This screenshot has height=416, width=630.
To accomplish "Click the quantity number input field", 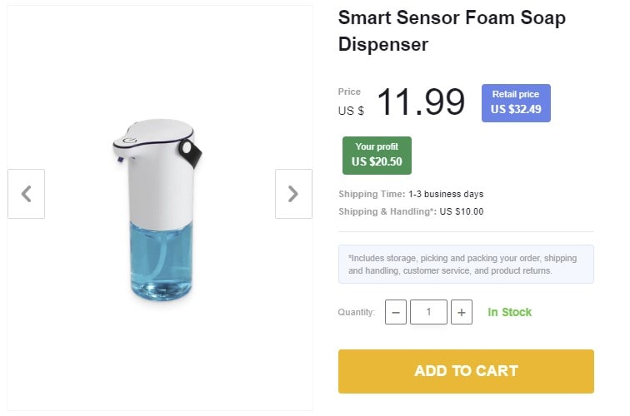I will coord(428,312).
